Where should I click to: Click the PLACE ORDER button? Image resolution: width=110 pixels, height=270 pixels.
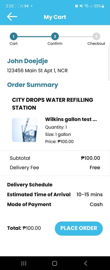(x=79, y=228)
